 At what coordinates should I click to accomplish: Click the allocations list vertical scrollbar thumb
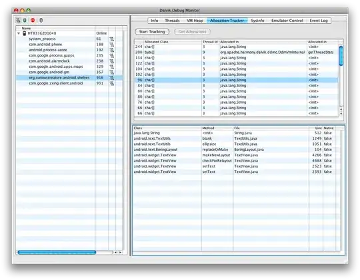(x=341, y=56)
